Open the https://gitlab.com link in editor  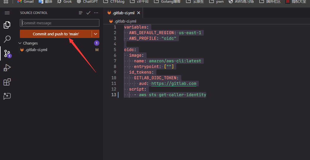click(174, 83)
